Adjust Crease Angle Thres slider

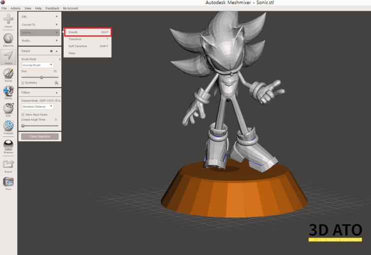click(40, 126)
